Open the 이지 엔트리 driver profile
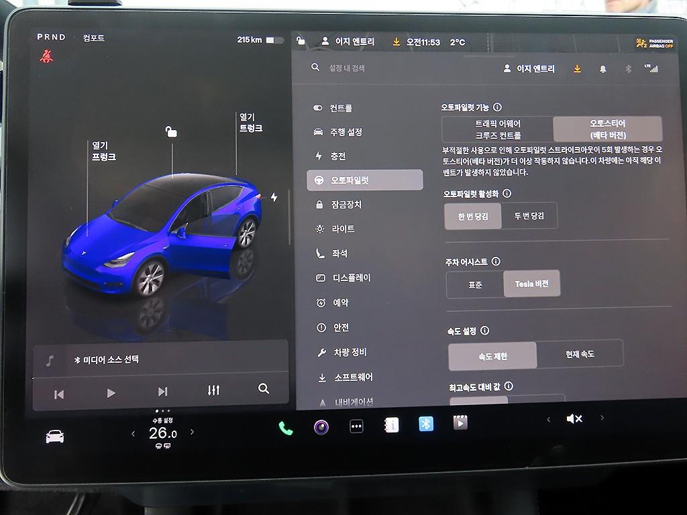Viewport: 687px width, 515px height. click(x=529, y=69)
